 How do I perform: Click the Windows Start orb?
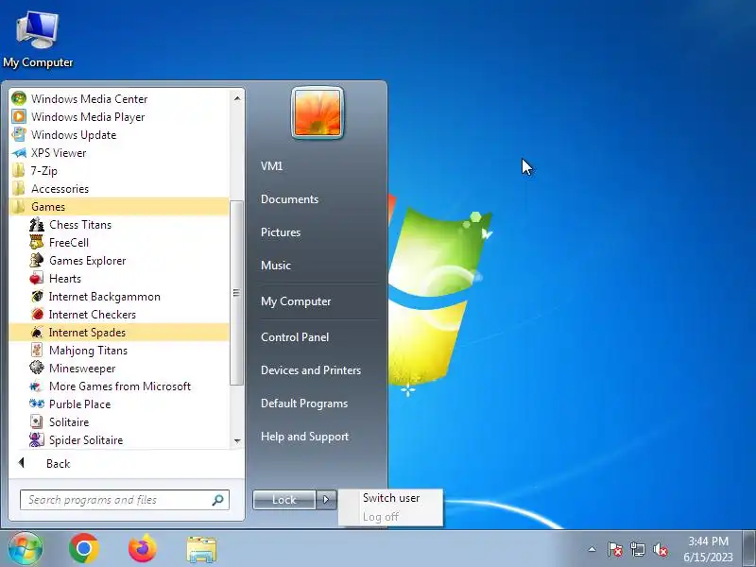point(26,549)
